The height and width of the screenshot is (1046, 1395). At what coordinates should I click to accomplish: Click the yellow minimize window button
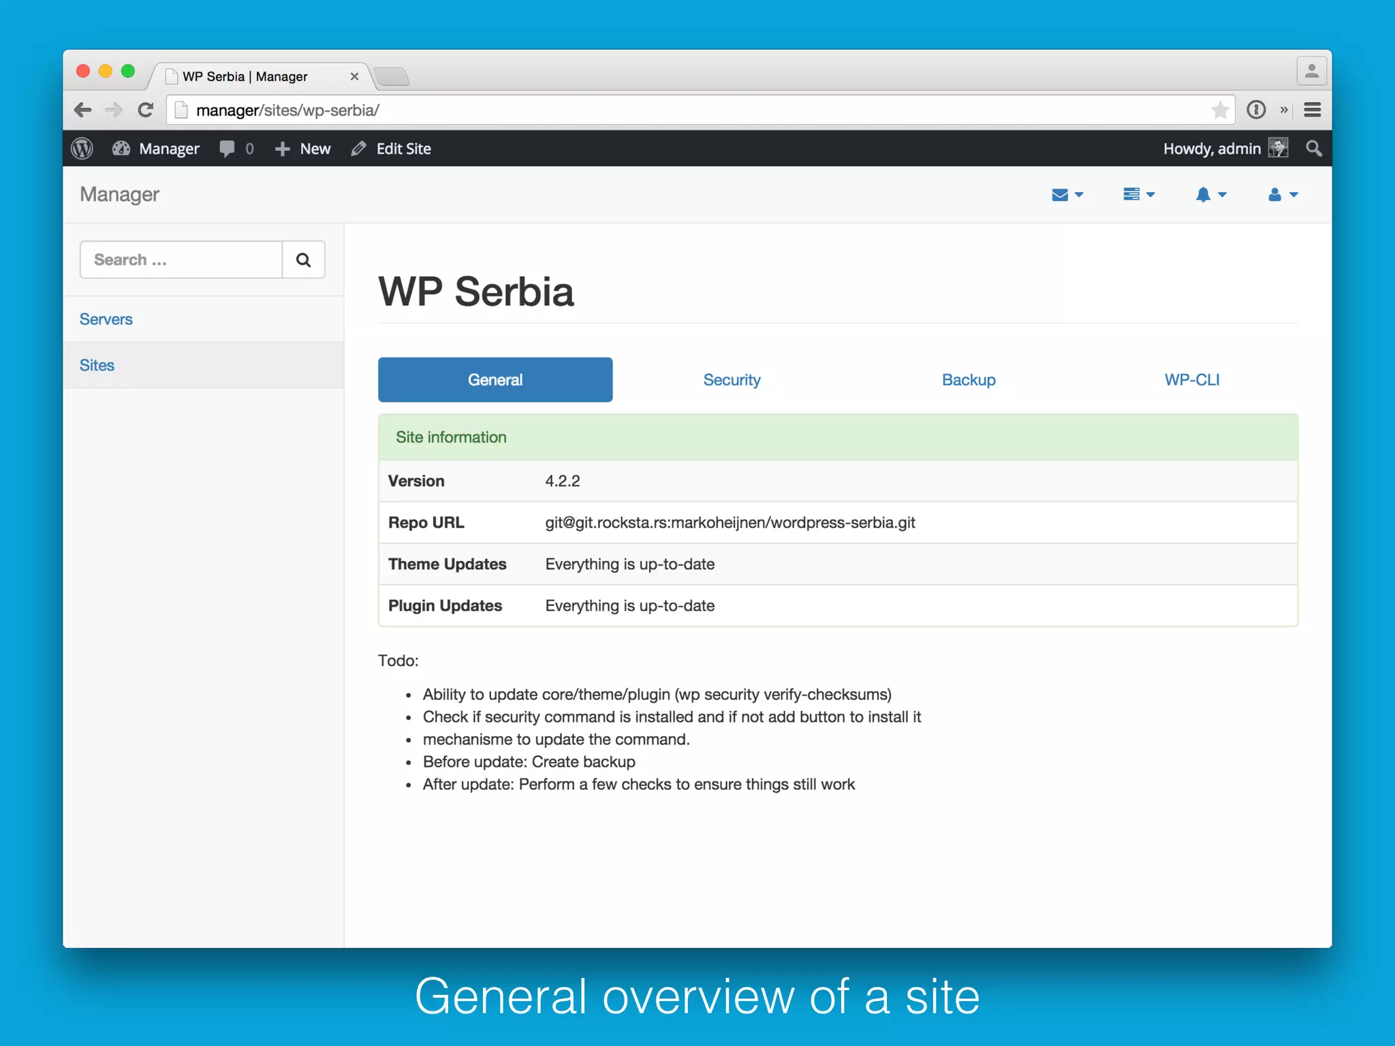106,72
